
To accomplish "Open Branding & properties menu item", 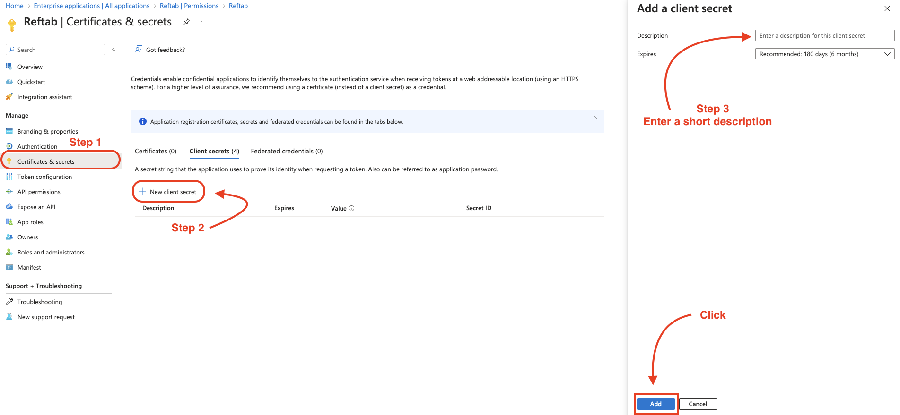I will (48, 131).
